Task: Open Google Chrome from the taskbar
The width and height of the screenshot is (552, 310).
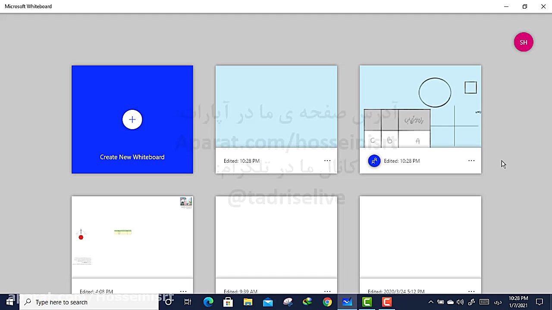Action: pos(327,302)
